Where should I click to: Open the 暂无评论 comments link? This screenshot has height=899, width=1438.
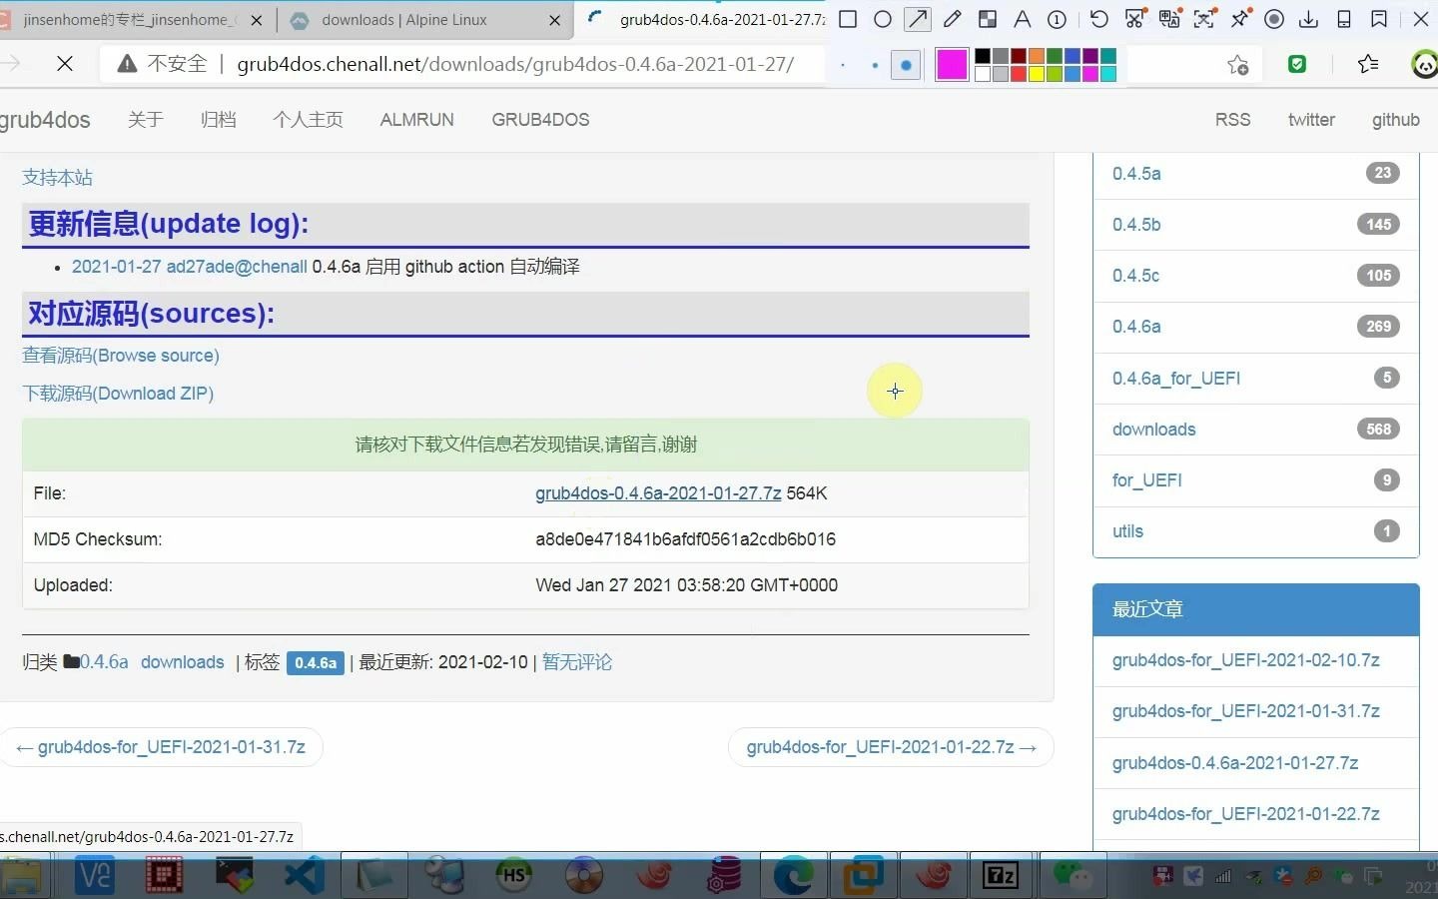tap(577, 662)
